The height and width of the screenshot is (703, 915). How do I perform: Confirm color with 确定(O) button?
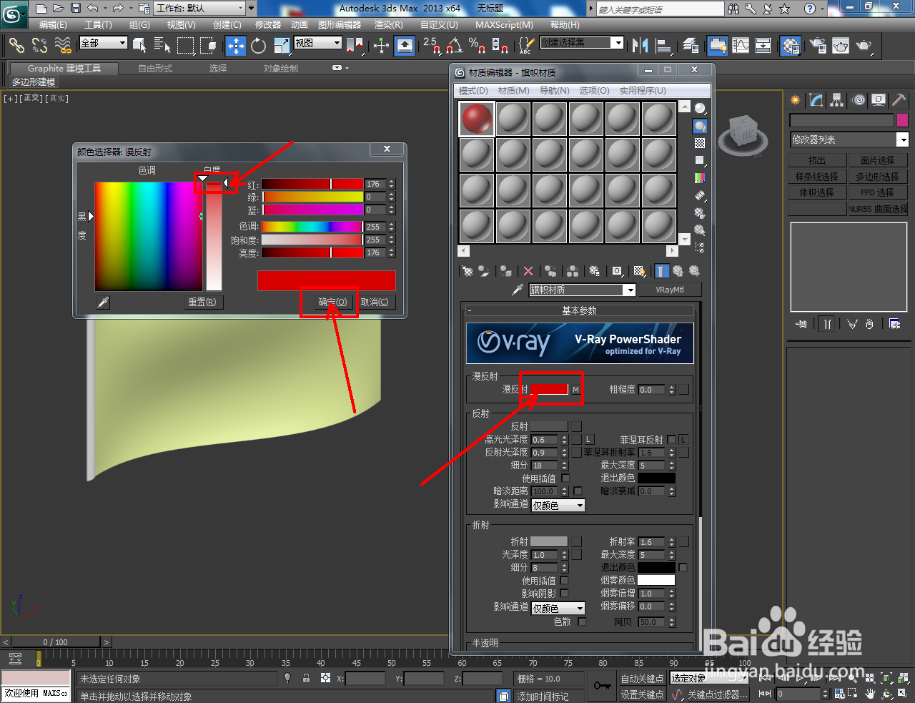click(332, 302)
